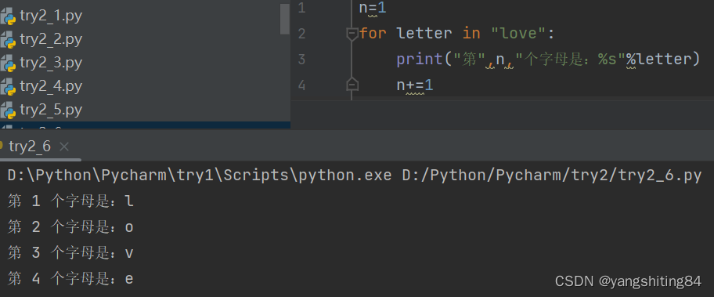Open try2_2.py in the project tree
The height and width of the screenshot is (297, 714).
(51, 40)
